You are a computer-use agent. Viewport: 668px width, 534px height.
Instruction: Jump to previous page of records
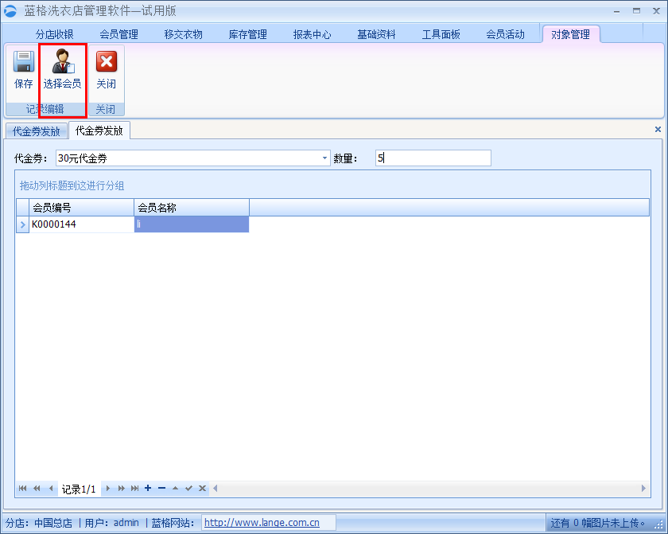tap(37, 489)
